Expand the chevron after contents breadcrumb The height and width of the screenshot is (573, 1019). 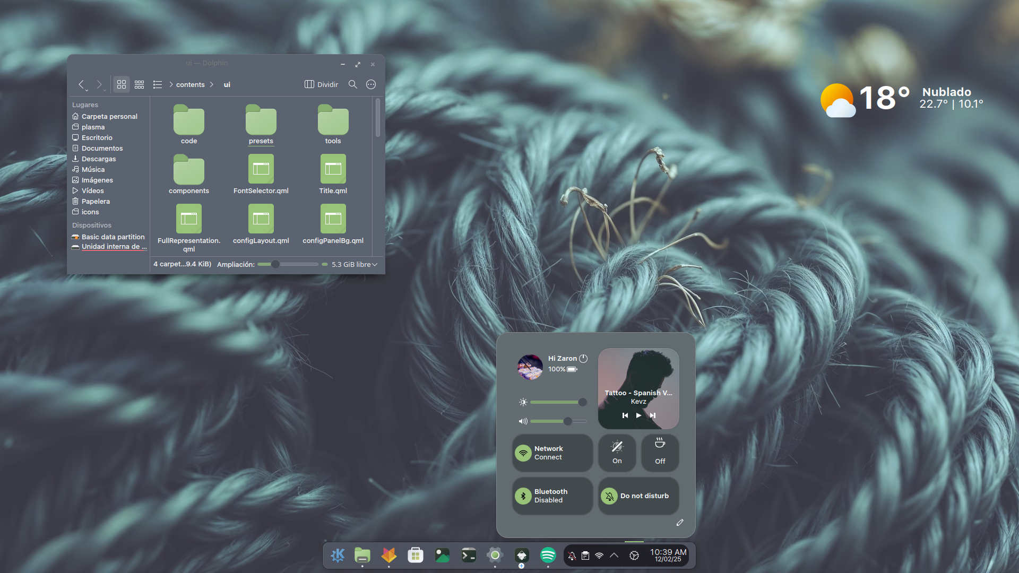point(212,84)
